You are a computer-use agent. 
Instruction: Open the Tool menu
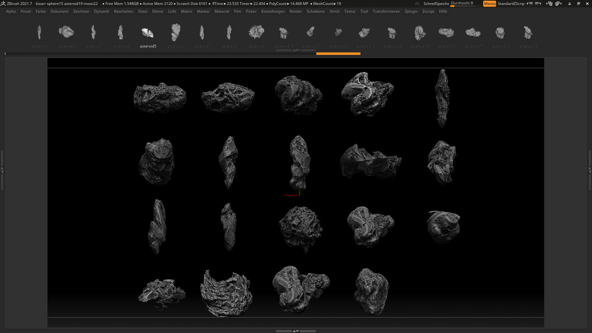[364, 11]
